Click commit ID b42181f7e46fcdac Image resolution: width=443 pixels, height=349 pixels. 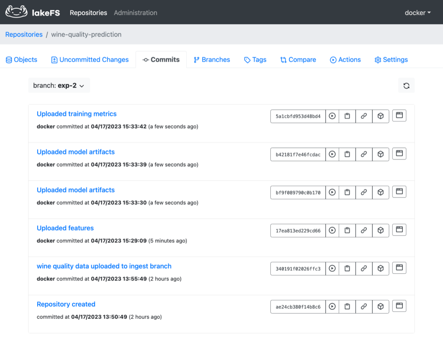(x=298, y=154)
